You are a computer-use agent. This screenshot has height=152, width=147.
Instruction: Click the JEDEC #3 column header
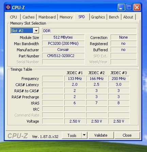(119, 73)
